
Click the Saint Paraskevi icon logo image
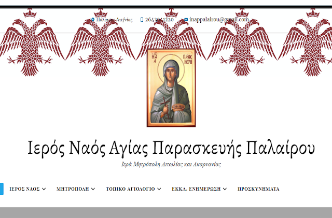pyautogui.click(x=171, y=88)
